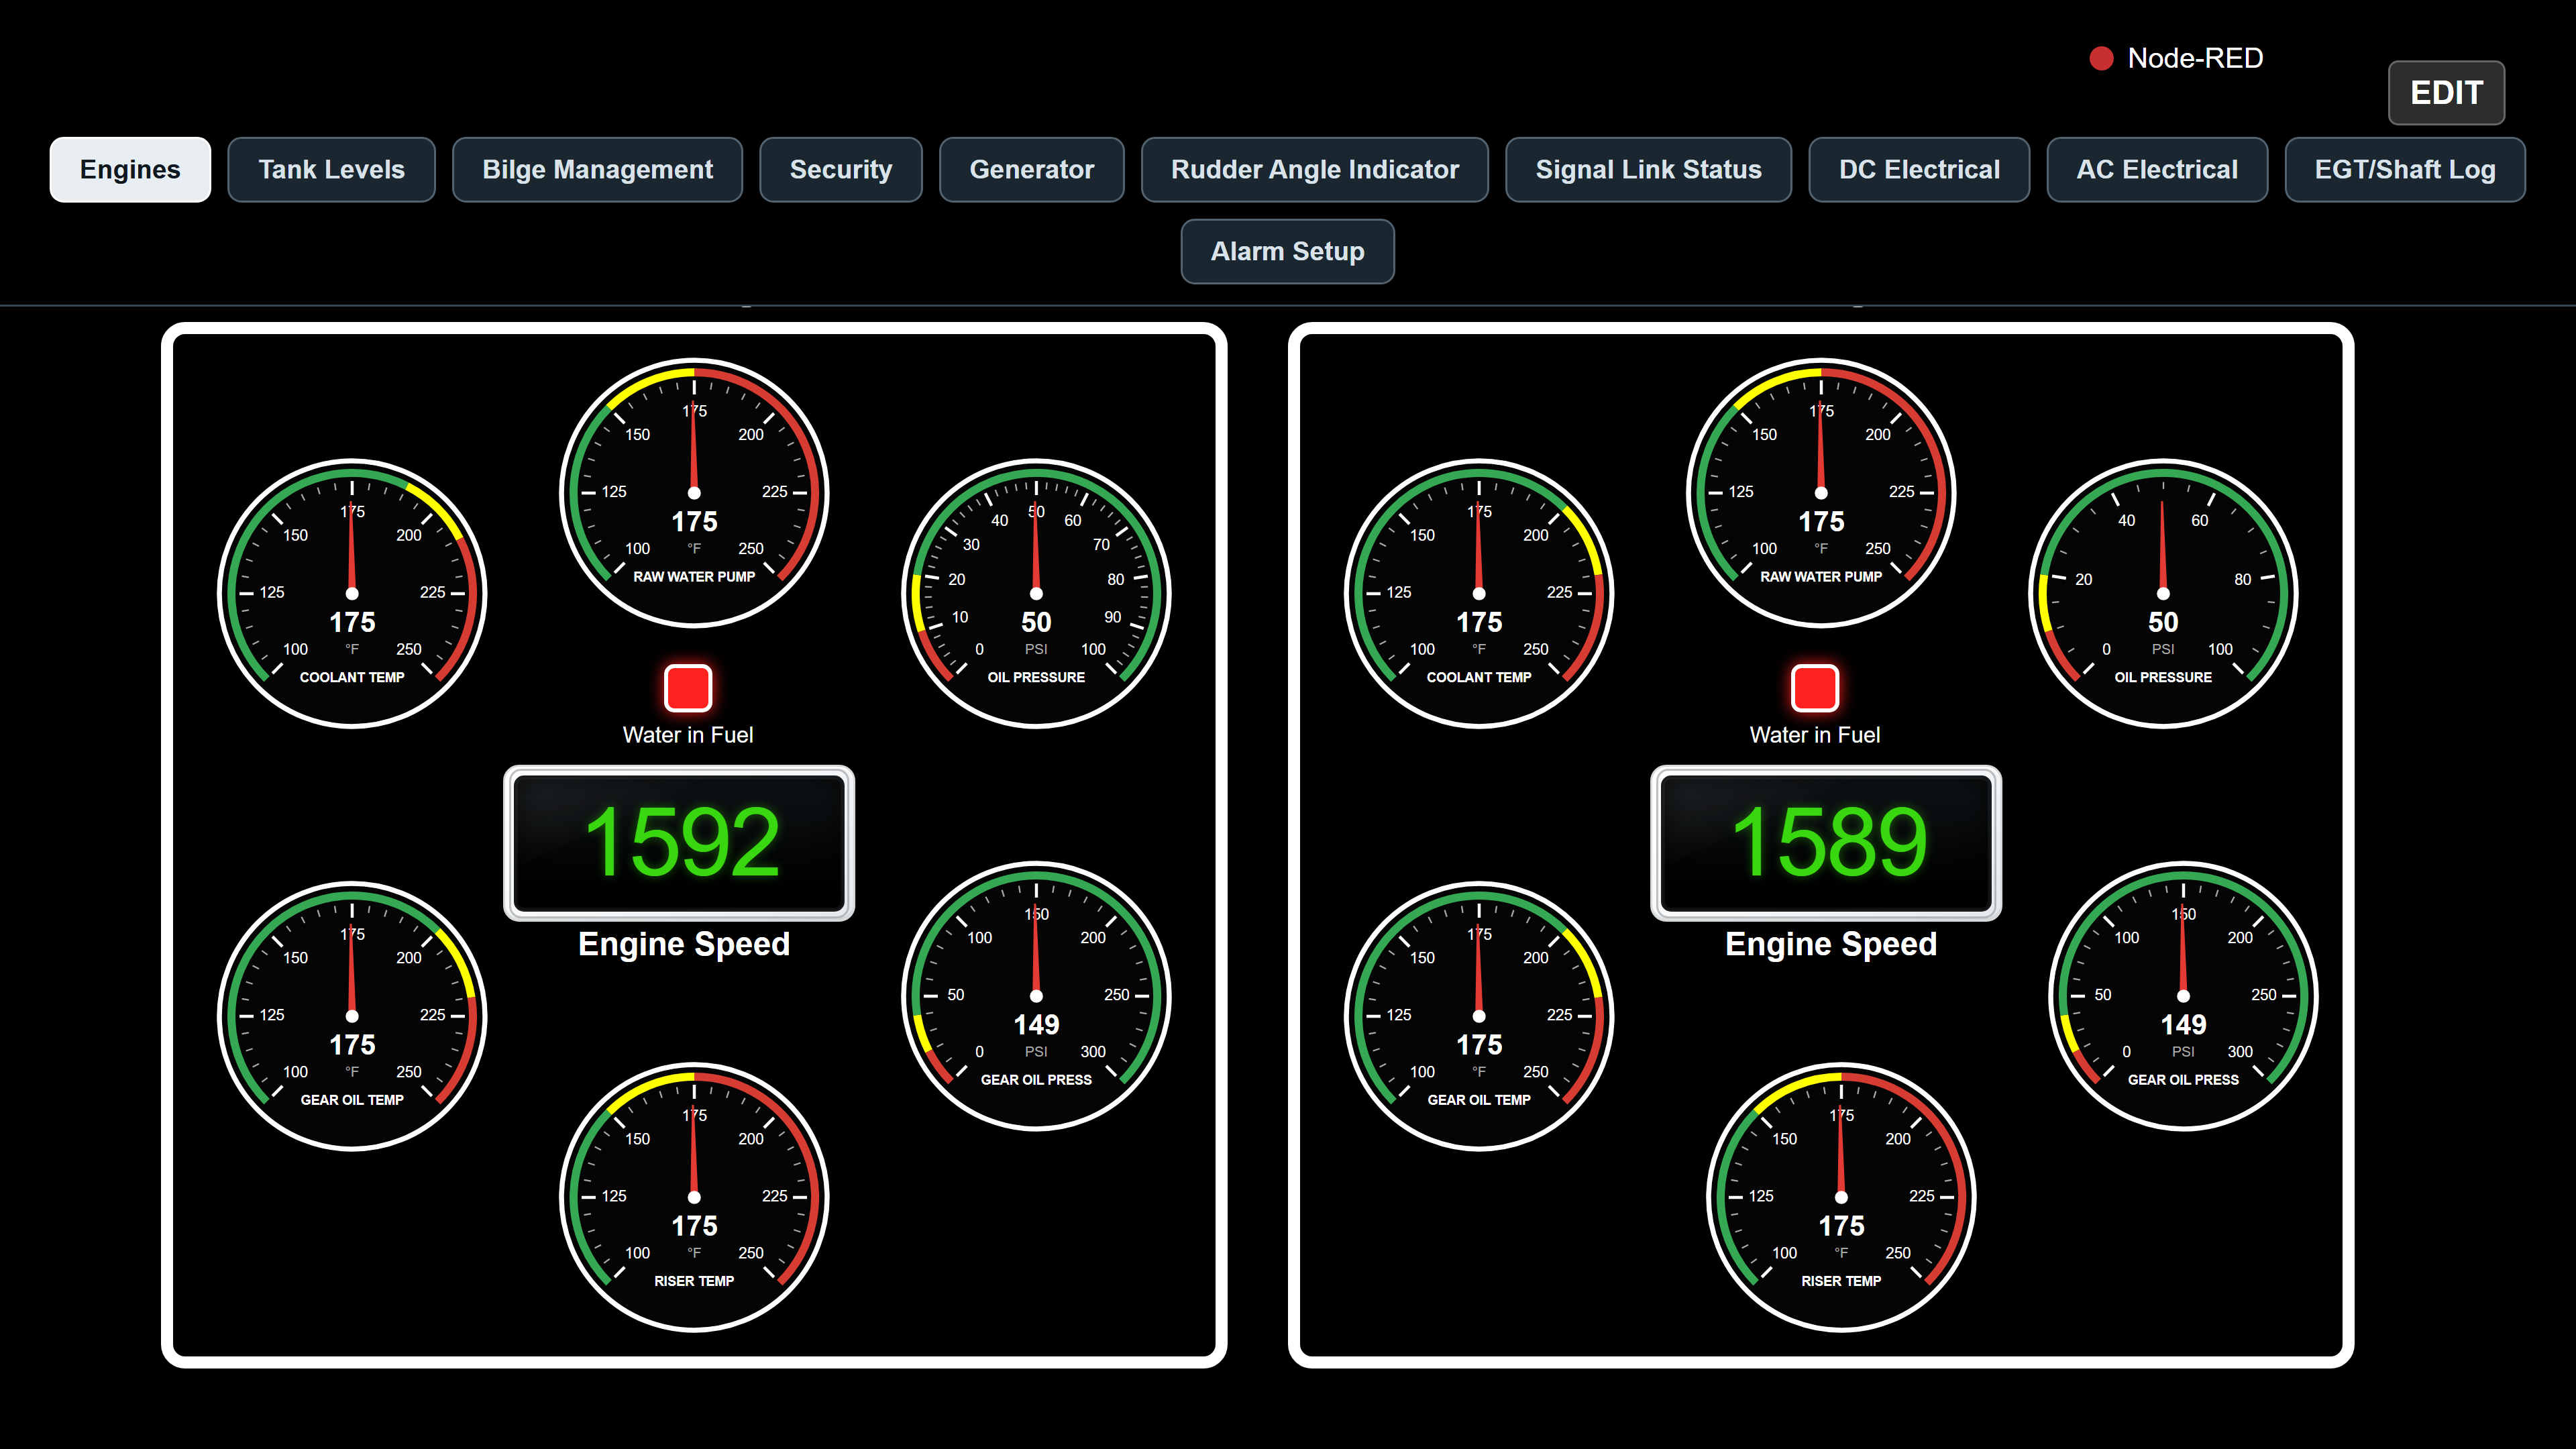Image resolution: width=2576 pixels, height=1449 pixels.
Task: Click right engine Raw Water Pump gauge
Action: pyautogui.click(x=1821, y=493)
